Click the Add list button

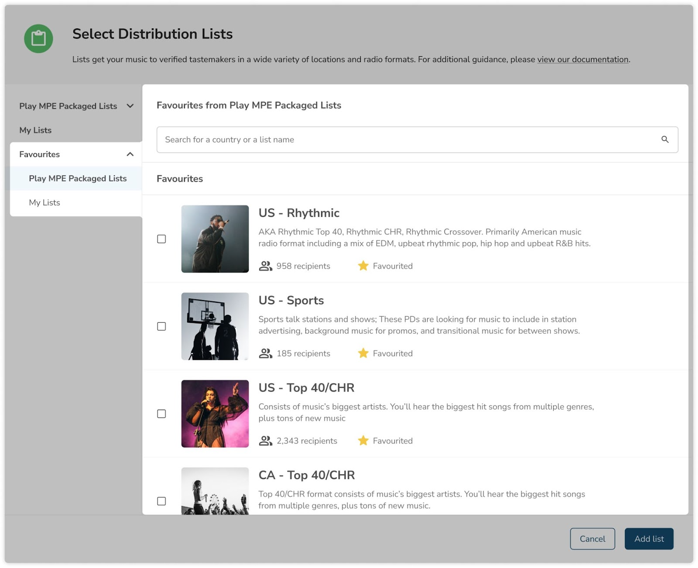[x=649, y=539]
